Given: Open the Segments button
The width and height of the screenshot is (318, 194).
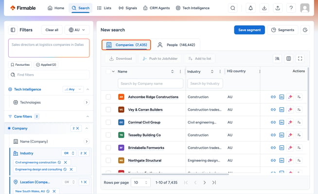Looking at the screenshot, I should (x=283, y=30).
